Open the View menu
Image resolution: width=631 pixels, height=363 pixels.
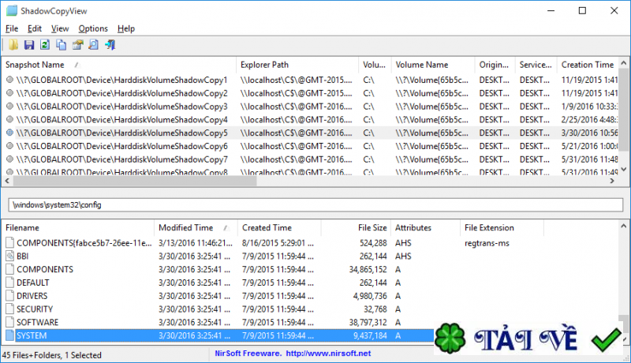pos(60,28)
